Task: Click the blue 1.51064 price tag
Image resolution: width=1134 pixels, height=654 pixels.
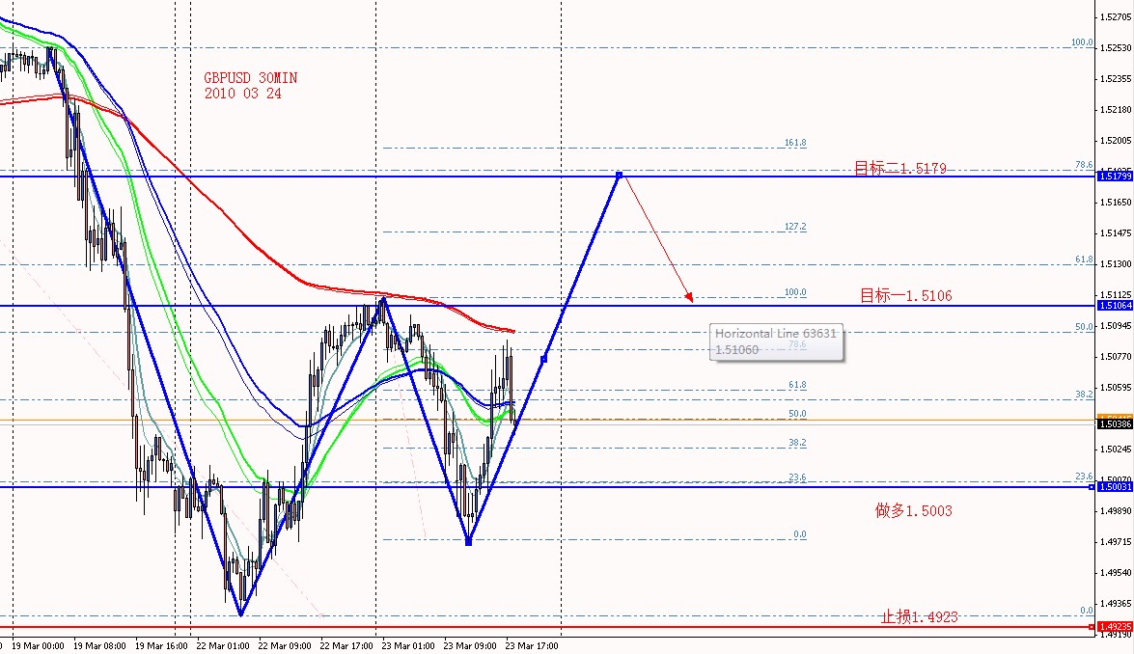Action: click(x=1115, y=306)
